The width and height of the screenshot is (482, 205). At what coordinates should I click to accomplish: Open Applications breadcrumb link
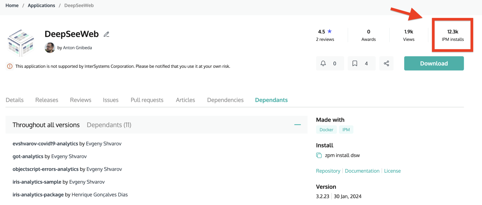(42, 5)
